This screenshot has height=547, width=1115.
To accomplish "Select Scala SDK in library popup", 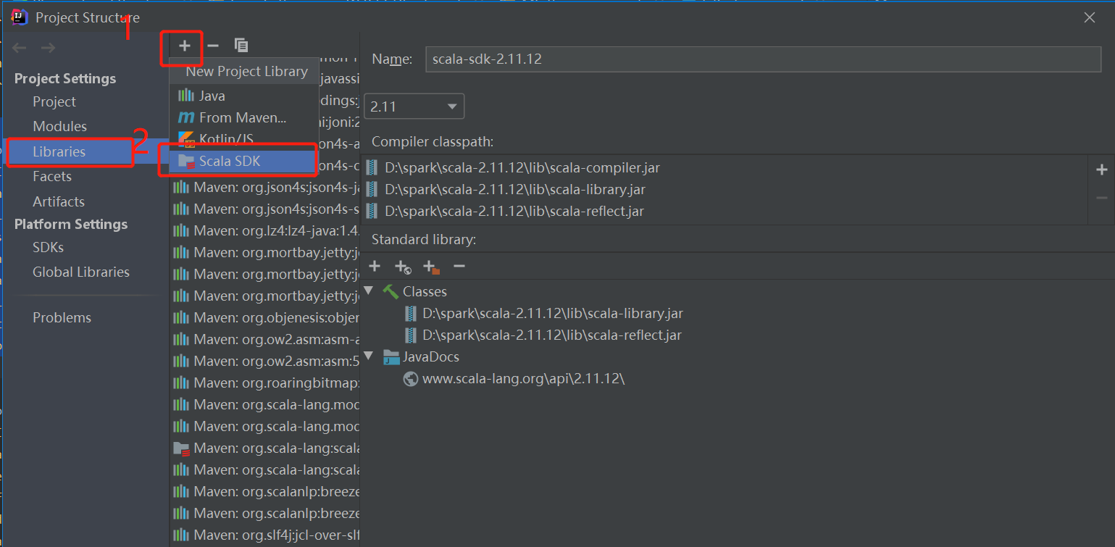I will [244, 162].
